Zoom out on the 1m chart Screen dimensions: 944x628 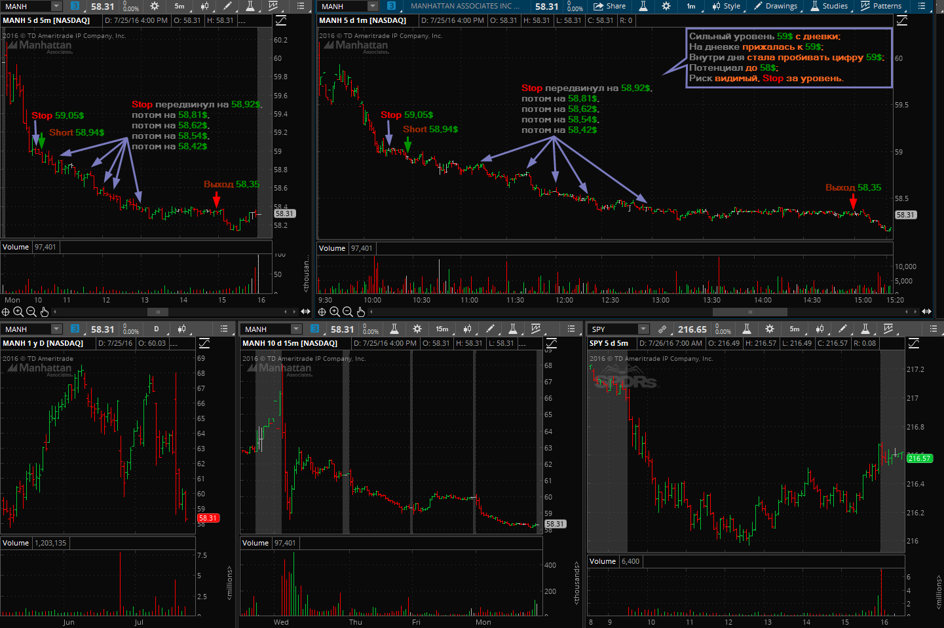(x=348, y=312)
